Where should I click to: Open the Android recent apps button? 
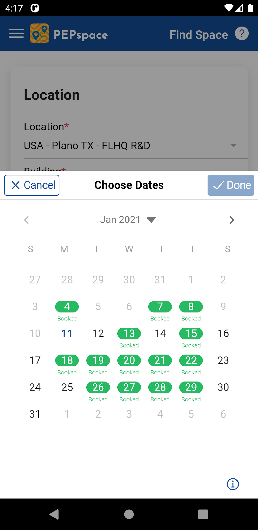click(203, 514)
